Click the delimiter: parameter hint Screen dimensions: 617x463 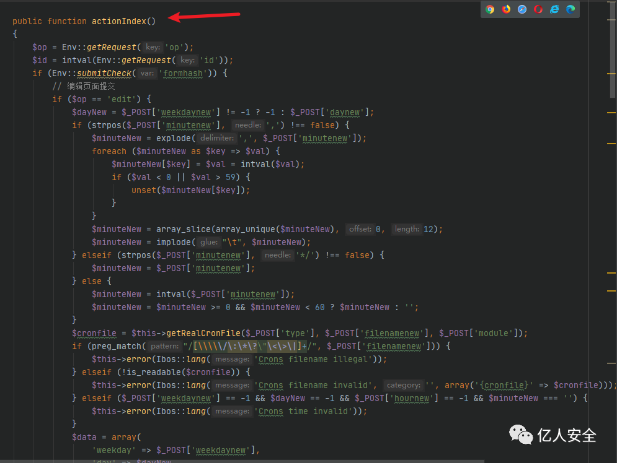pos(217,138)
